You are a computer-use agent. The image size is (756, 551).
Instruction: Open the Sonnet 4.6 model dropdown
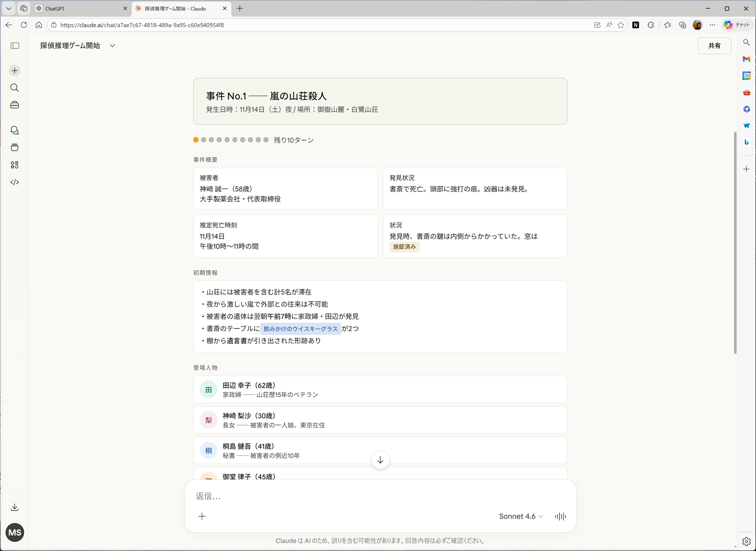click(x=521, y=516)
